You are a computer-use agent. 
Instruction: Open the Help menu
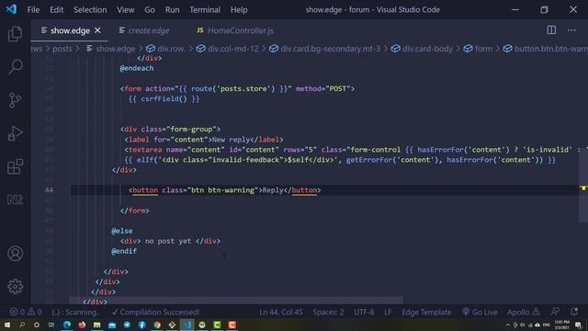[239, 10]
